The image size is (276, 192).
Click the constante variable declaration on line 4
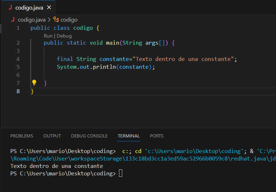point(114,59)
